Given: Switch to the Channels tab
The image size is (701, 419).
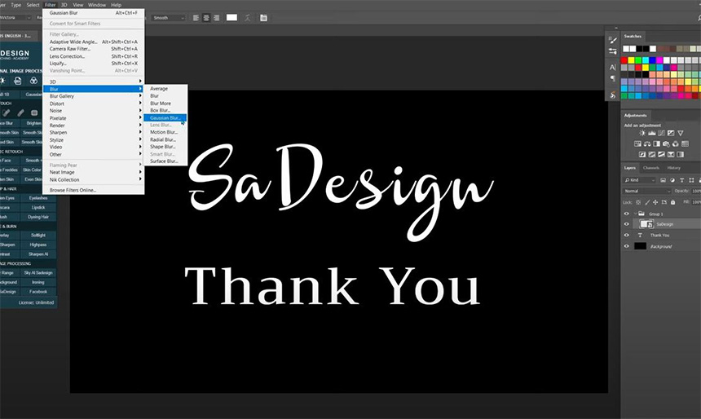Looking at the screenshot, I should click(651, 168).
